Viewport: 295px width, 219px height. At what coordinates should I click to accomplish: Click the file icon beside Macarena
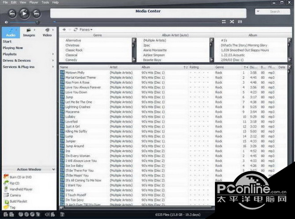click(x=62, y=112)
